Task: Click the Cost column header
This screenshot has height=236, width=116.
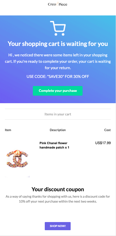Action: point(107,130)
